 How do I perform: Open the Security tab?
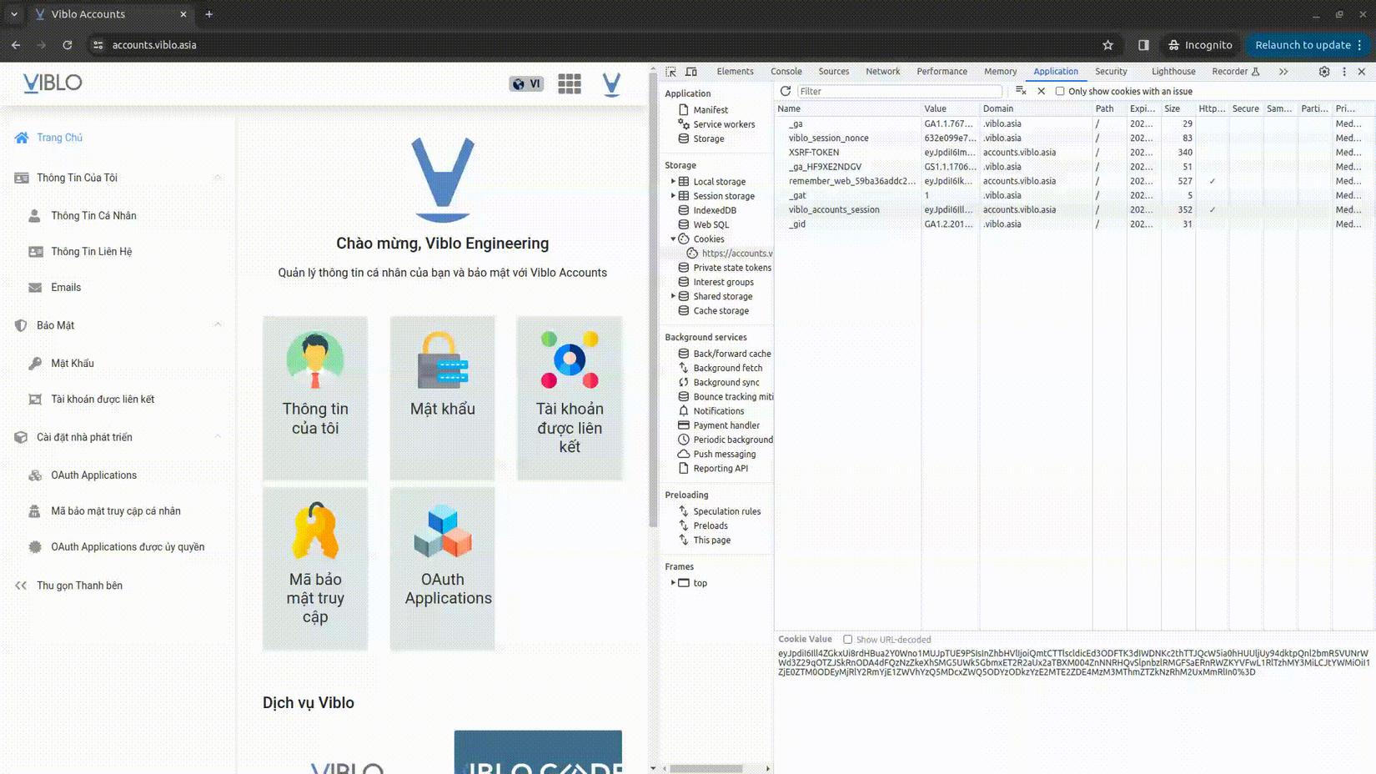point(1111,72)
